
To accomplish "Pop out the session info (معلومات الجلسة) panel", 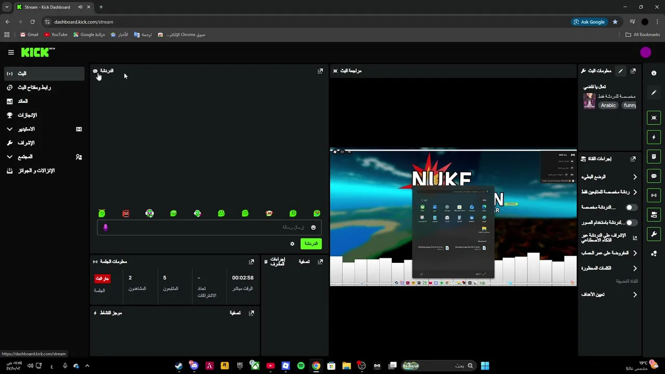I will coord(251,262).
